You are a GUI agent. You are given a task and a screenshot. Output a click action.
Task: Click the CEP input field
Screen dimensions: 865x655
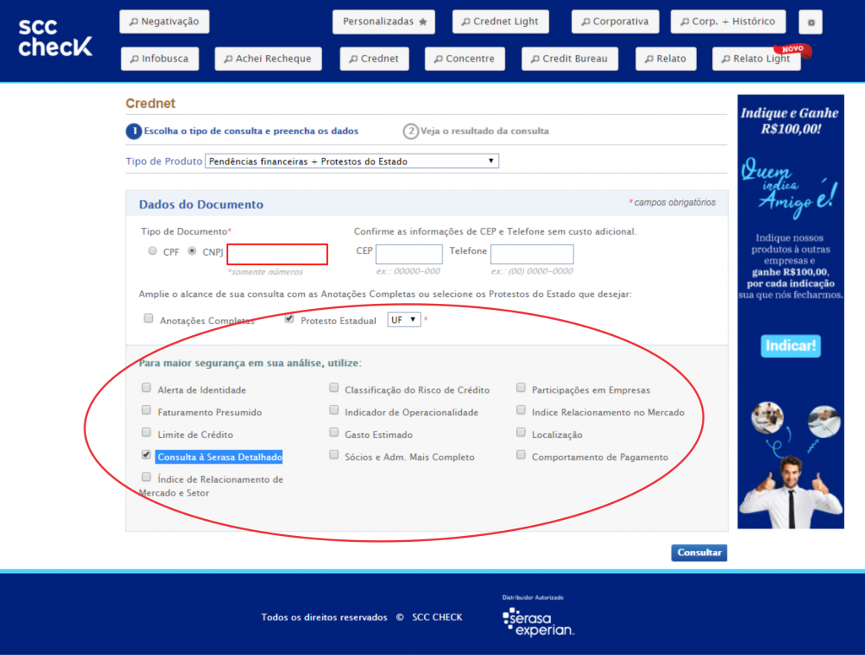tap(409, 254)
